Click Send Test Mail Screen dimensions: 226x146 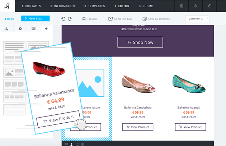coord(120,19)
